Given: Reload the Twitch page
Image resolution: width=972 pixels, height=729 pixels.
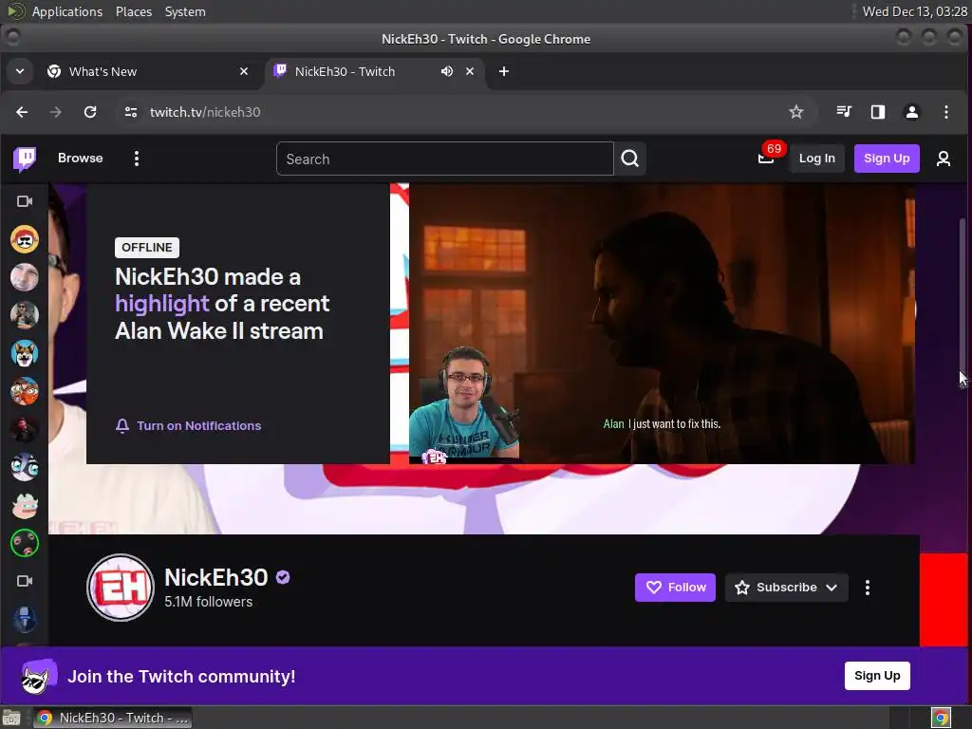Looking at the screenshot, I should (x=90, y=112).
